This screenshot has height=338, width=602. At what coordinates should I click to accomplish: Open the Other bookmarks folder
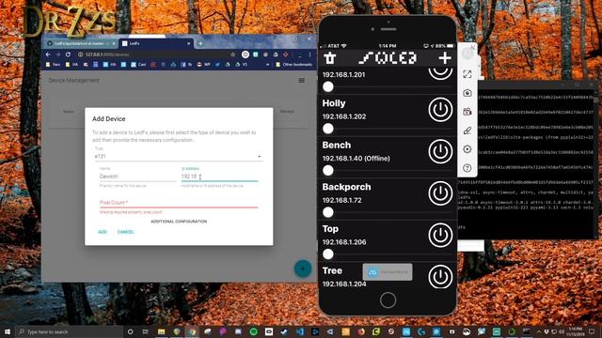pos(294,65)
